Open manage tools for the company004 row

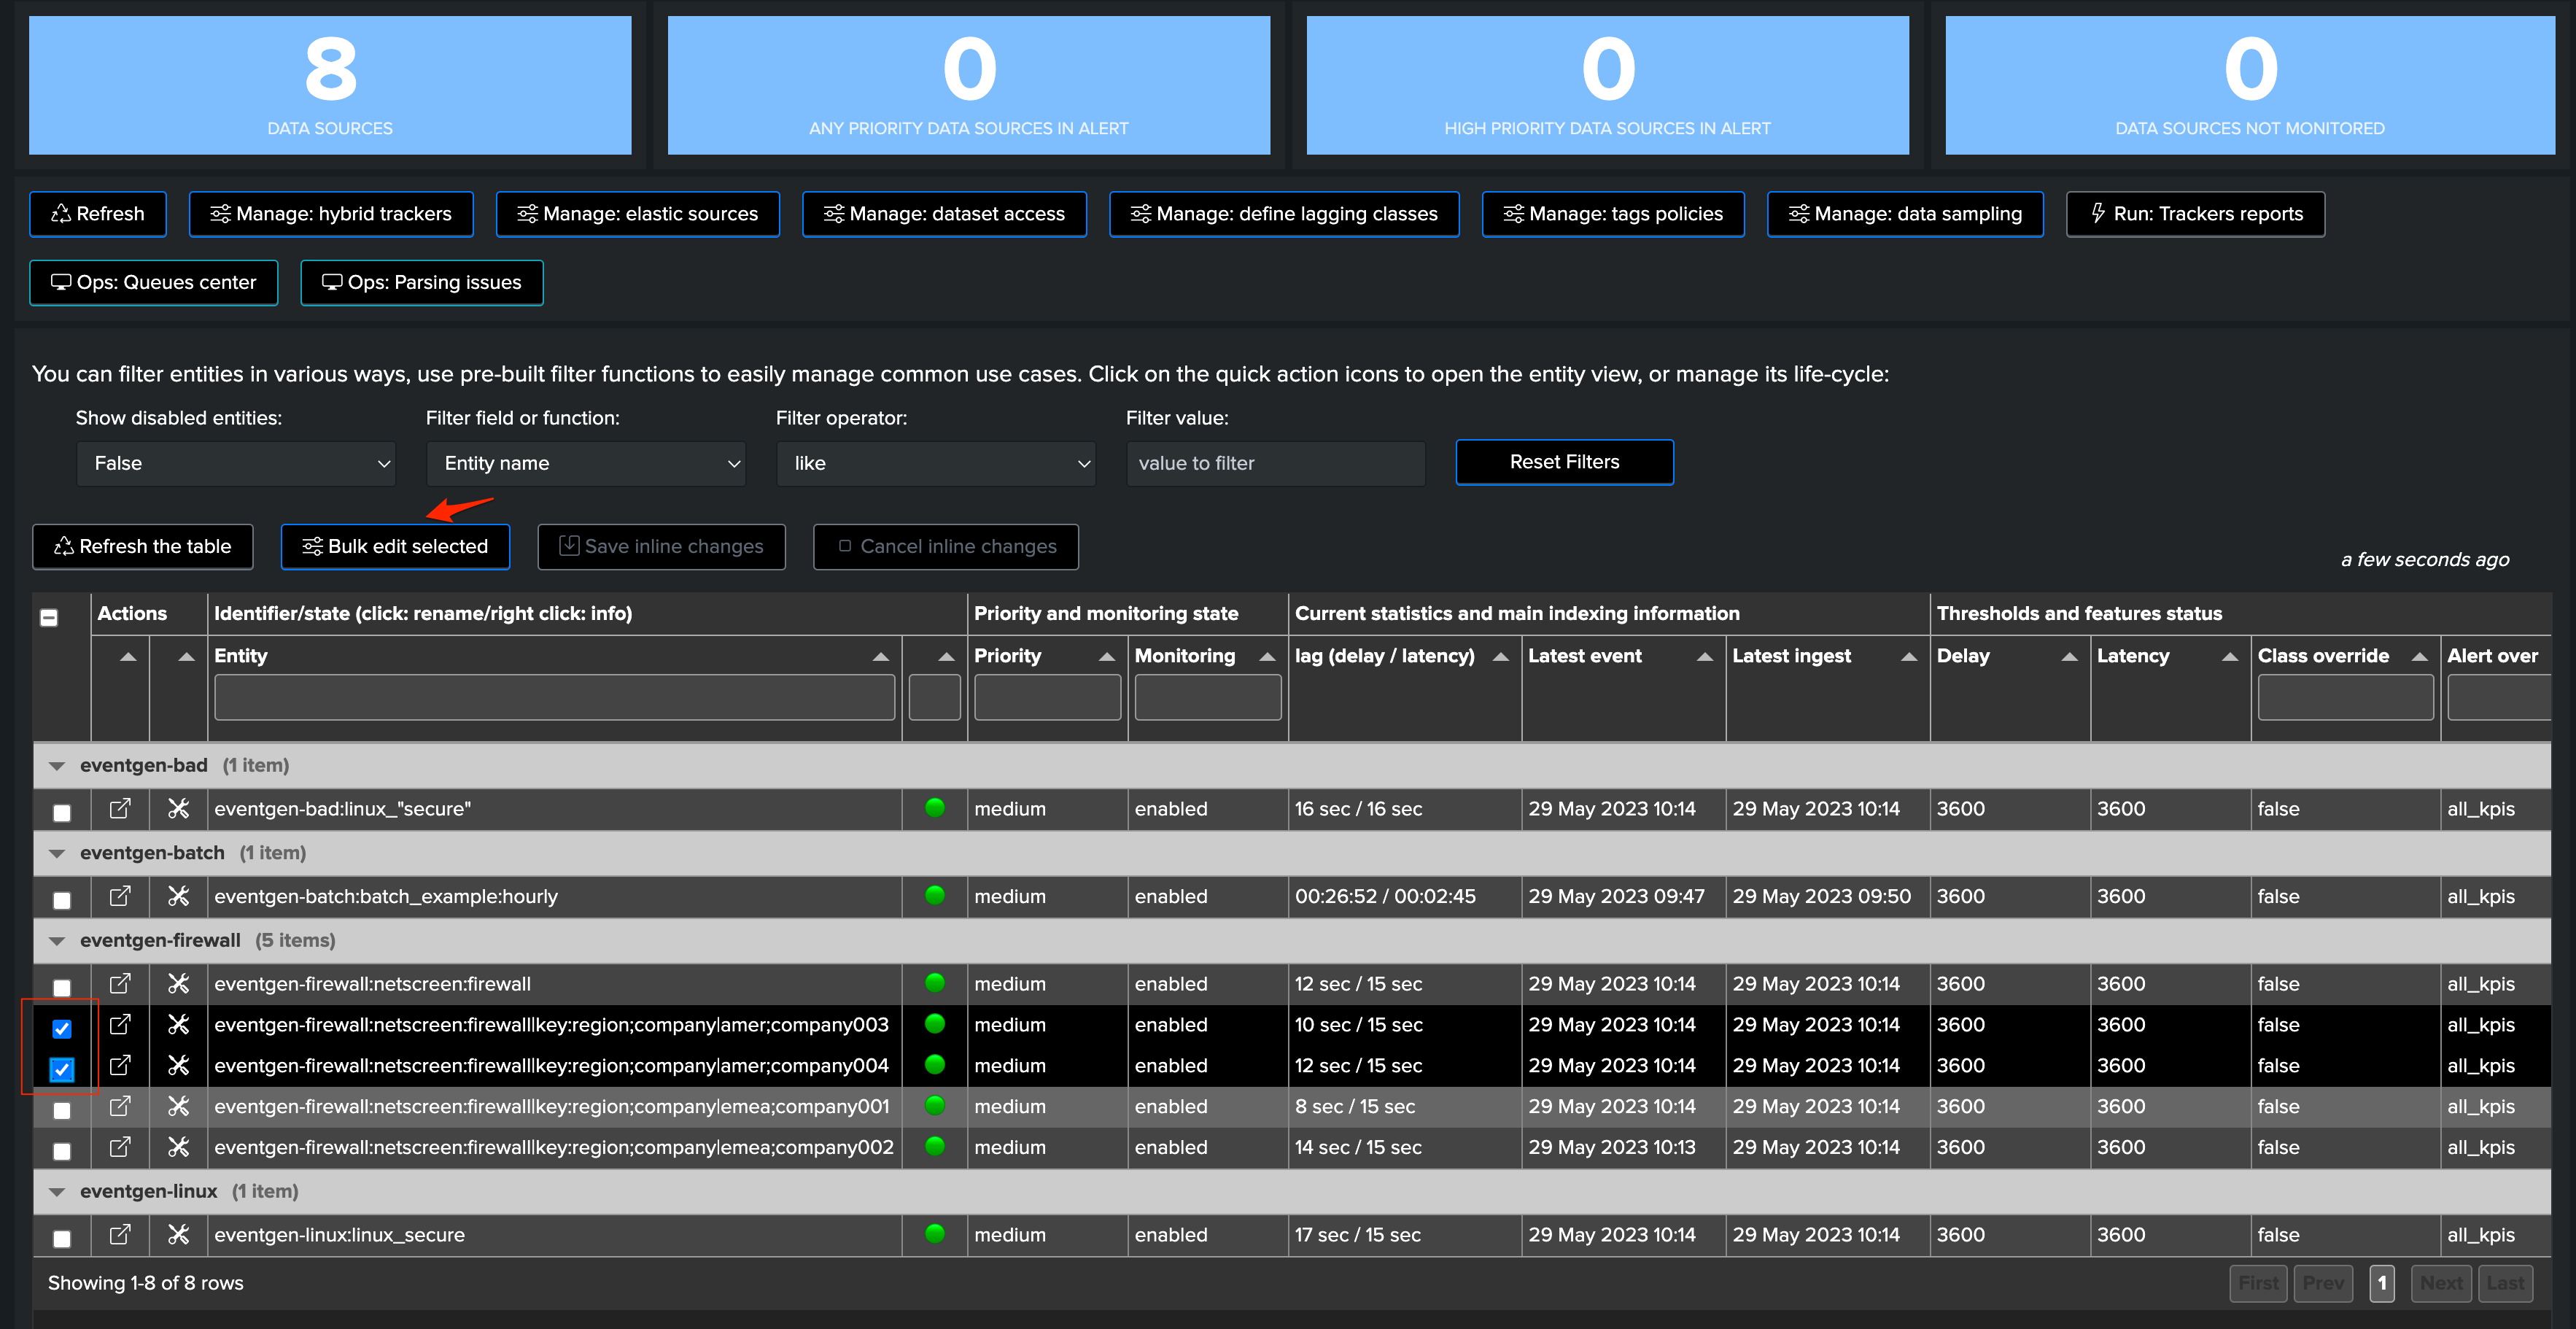click(178, 1066)
